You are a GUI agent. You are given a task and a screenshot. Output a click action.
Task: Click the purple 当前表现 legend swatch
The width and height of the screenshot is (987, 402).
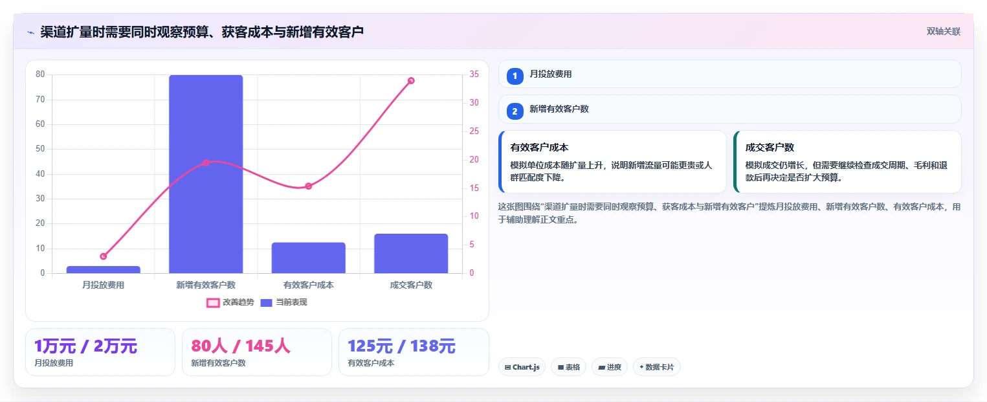(x=267, y=302)
